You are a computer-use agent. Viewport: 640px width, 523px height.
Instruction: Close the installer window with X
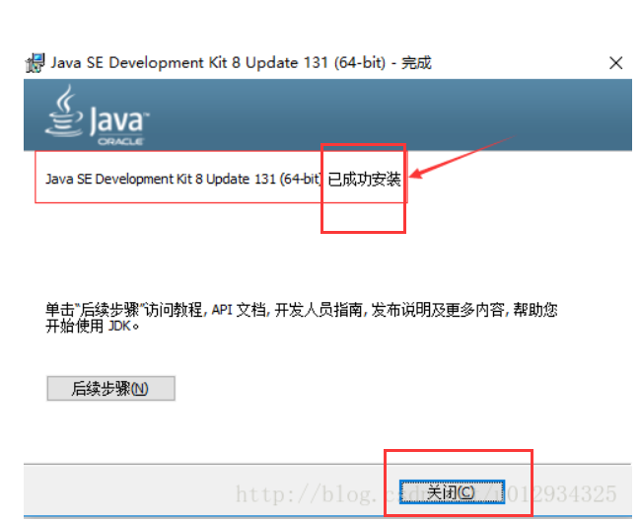pos(615,63)
